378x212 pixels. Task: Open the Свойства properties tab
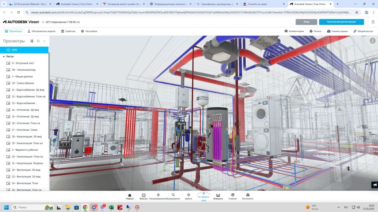[68, 31]
